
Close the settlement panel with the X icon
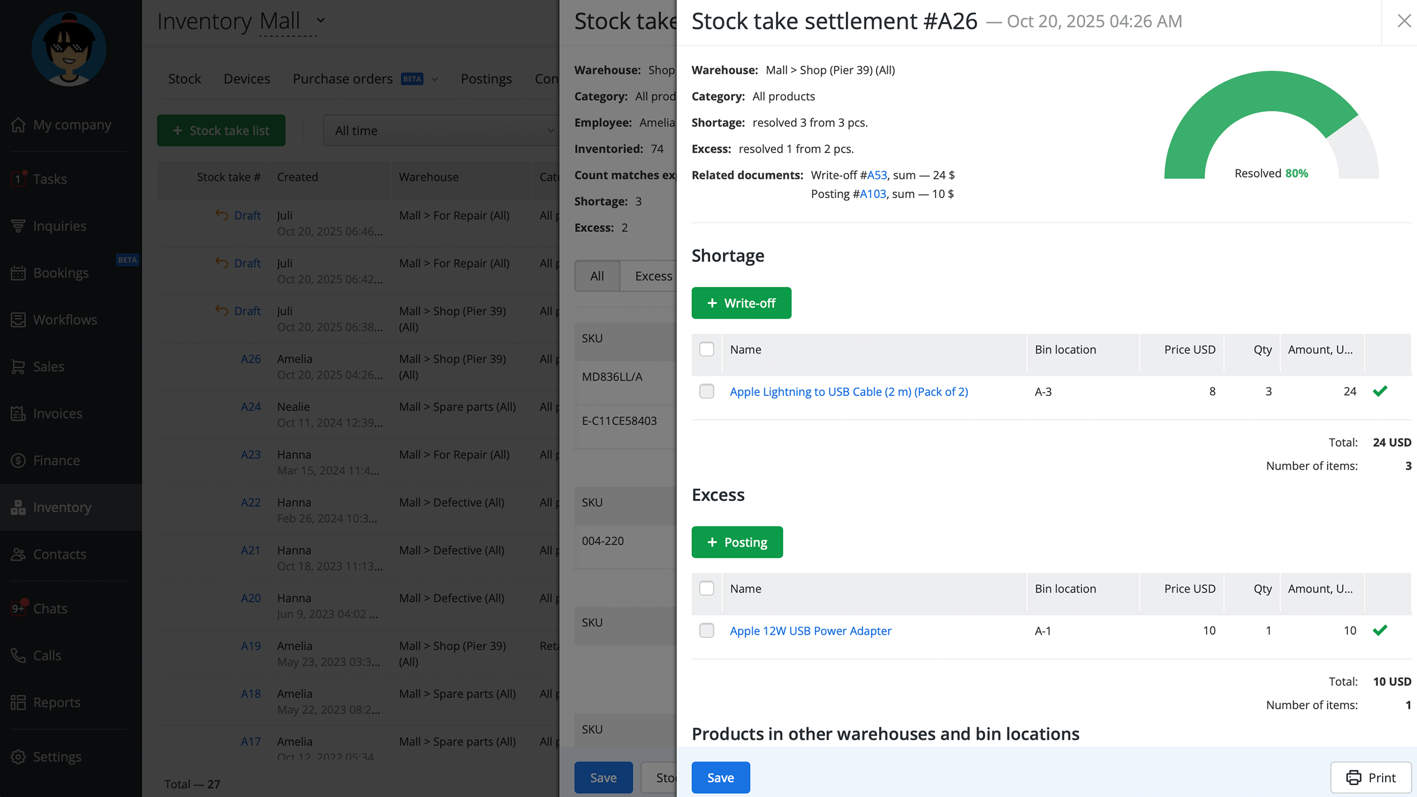(1404, 21)
